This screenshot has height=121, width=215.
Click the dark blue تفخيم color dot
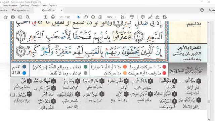coord(24,67)
